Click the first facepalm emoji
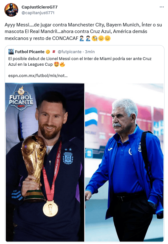This screenshot has width=168, height=244. tap(82, 38)
